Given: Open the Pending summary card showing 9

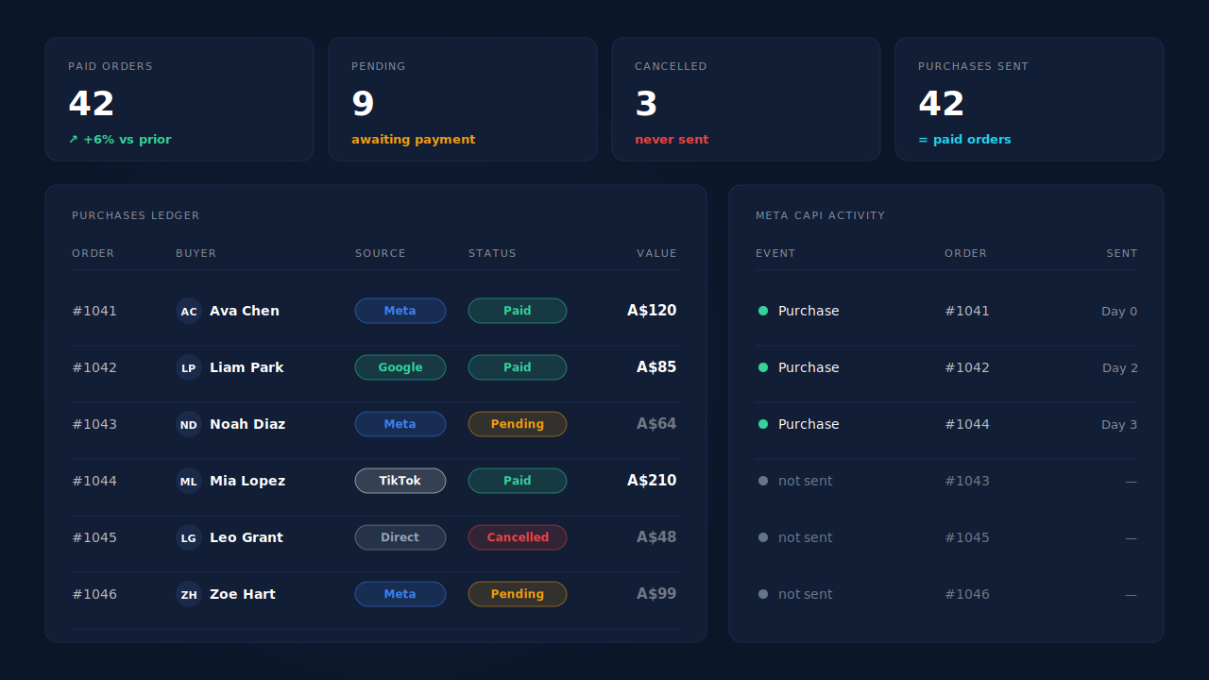Looking at the screenshot, I should [x=463, y=99].
